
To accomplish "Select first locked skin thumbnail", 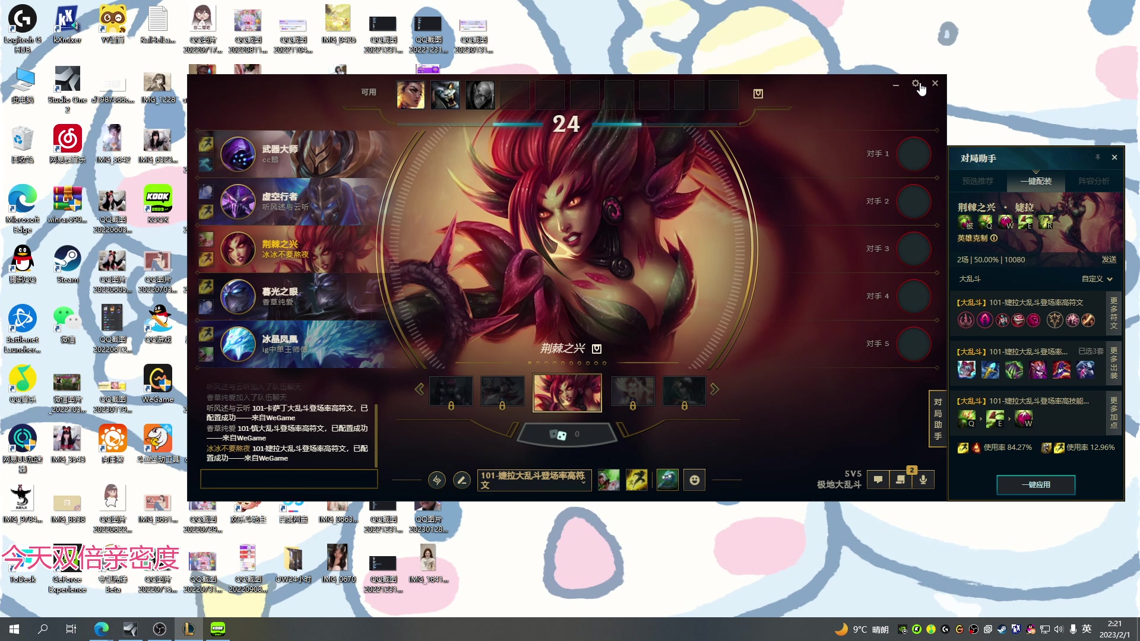I will click(451, 391).
